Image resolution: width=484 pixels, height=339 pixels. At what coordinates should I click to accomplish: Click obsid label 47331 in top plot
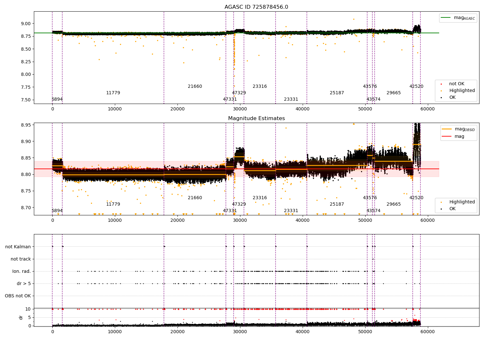click(230, 99)
